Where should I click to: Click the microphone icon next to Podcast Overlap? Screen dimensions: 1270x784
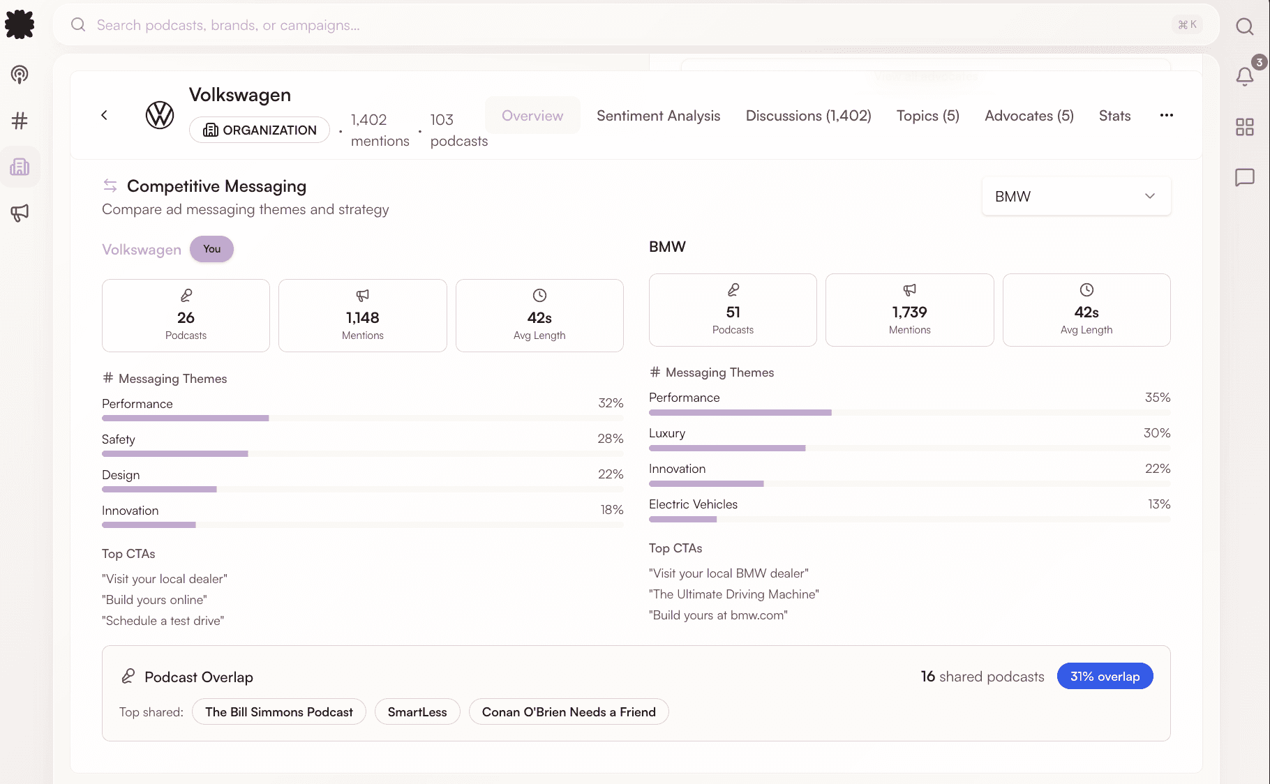(x=128, y=676)
